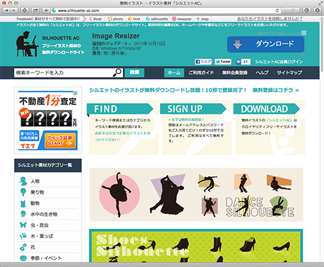Focus the keyword search input field
Image resolution: width=324 pixels, height=267 pixels.
(64, 73)
